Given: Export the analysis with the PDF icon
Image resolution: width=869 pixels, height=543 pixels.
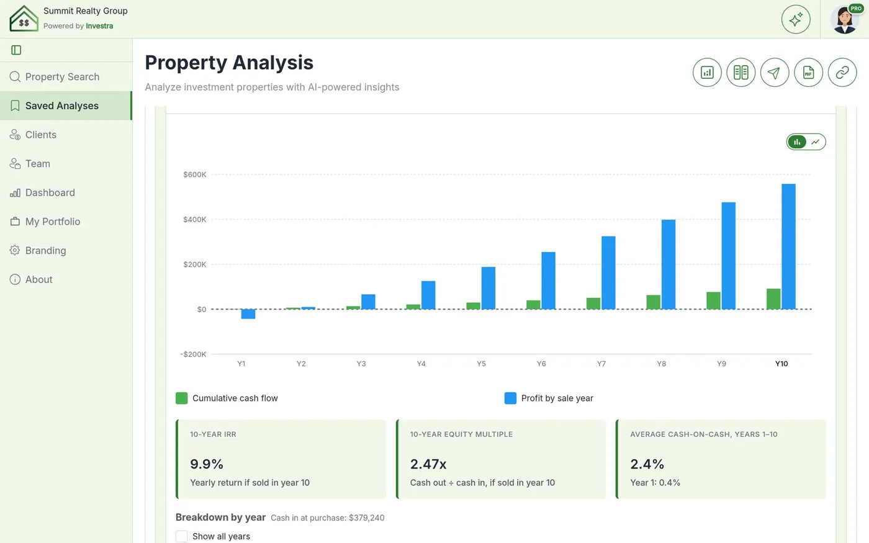Looking at the screenshot, I should pos(808,73).
